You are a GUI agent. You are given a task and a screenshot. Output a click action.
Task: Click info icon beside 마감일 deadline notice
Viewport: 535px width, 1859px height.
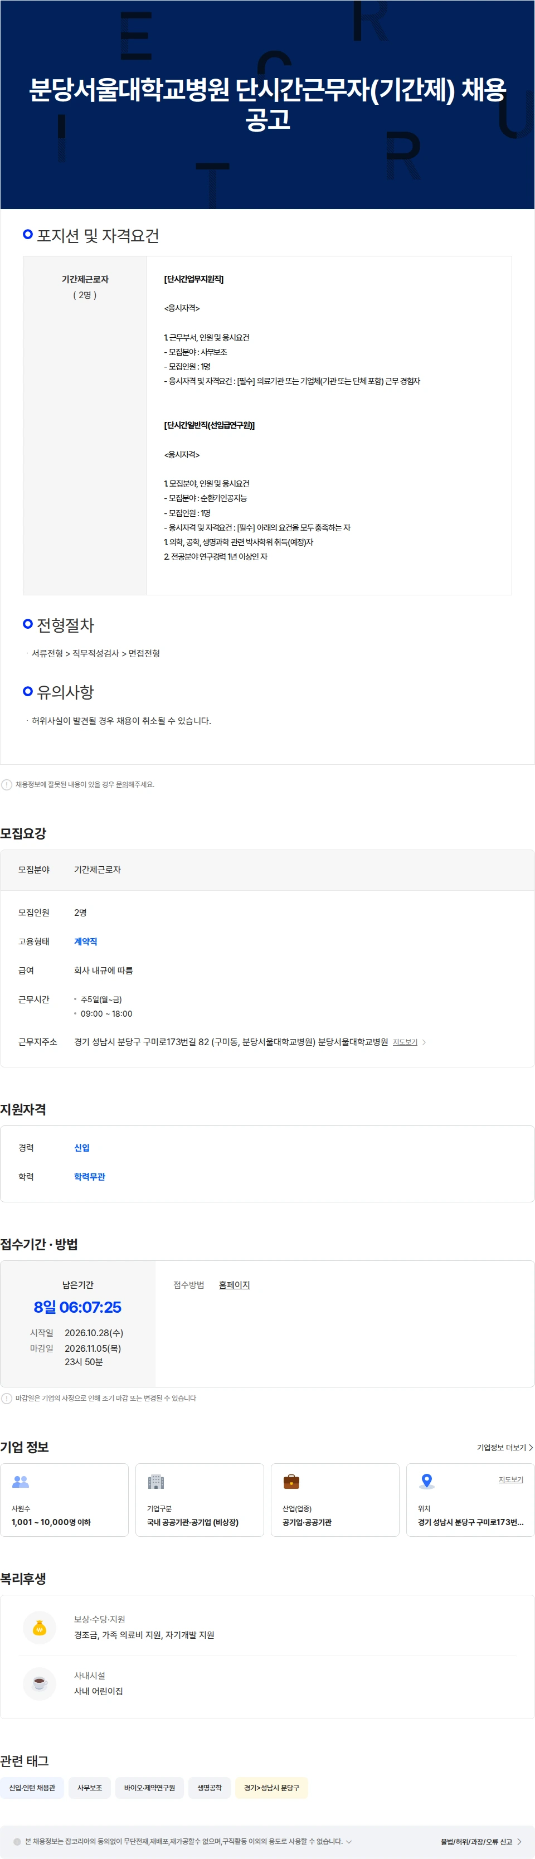click(7, 1398)
